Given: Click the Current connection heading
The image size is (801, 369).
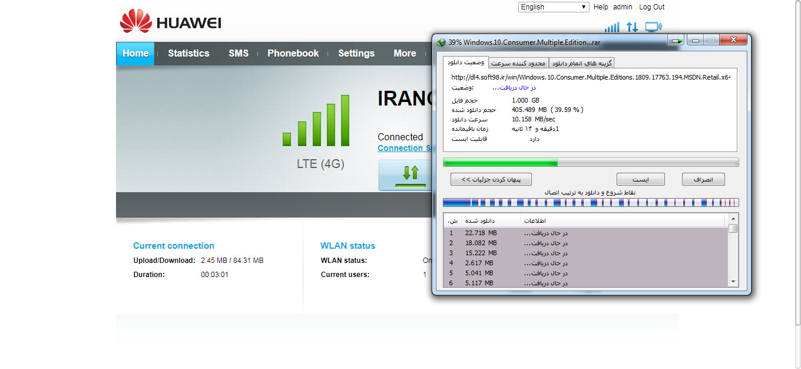Looking at the screenshot, I should point(174,246).
